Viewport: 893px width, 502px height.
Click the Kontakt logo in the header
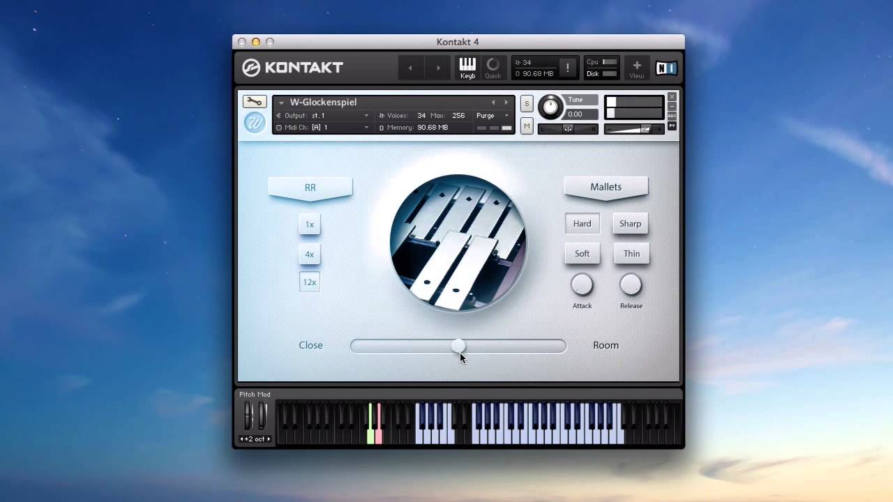coord(292,68)
